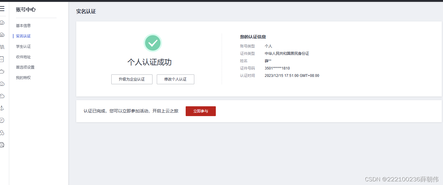Click the 修改个人认证 button
This screenshot has width=443, height=185.
[176, 79]
